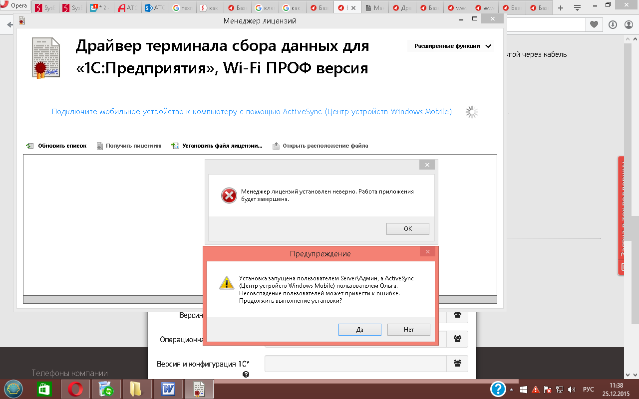Close the active browser tab
The width and height of the screenshot is (639, 399).
354,8
